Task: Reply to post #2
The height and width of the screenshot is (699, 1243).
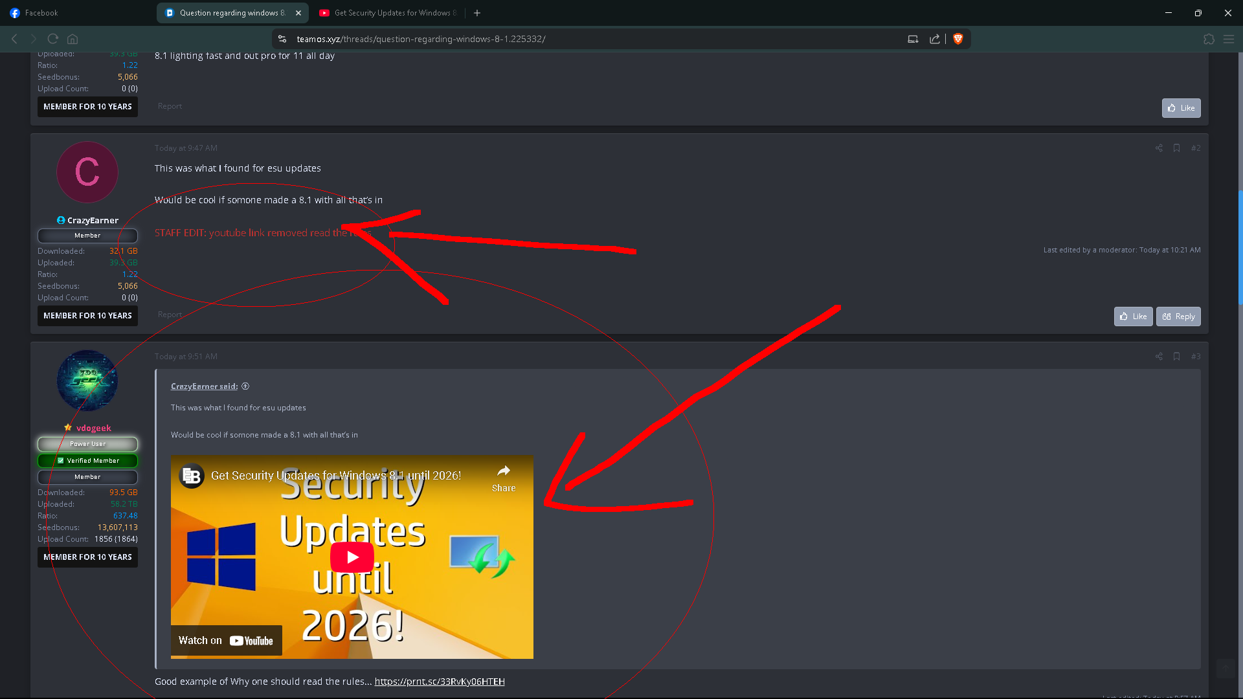Action: 1178,316
